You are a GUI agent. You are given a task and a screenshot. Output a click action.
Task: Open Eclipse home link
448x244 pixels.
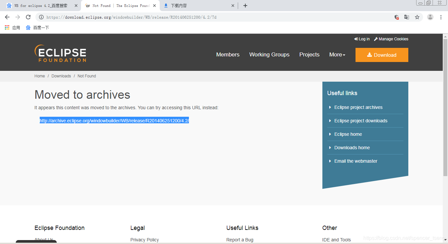coord(348,134)
